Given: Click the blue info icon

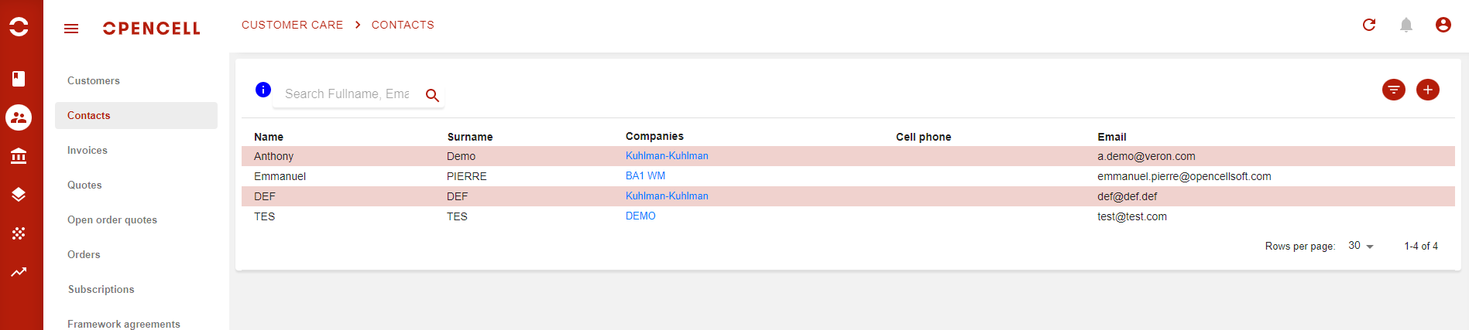Looking at the screenshot, I should (x=263, y=90).
